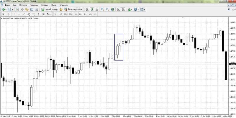236x118 pixels.
Task: Add a text label with A tool
Action: tap(38, 14)
